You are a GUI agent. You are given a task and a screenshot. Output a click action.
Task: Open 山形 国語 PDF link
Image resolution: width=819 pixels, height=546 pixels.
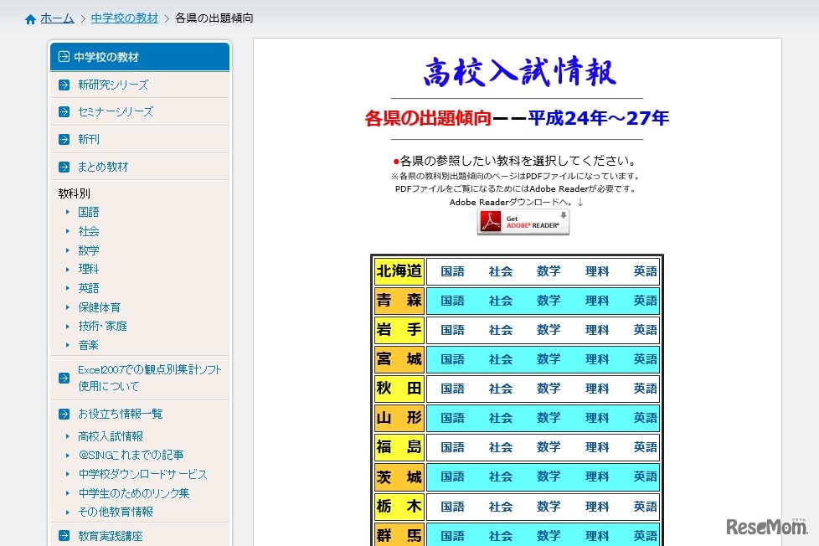452,418
